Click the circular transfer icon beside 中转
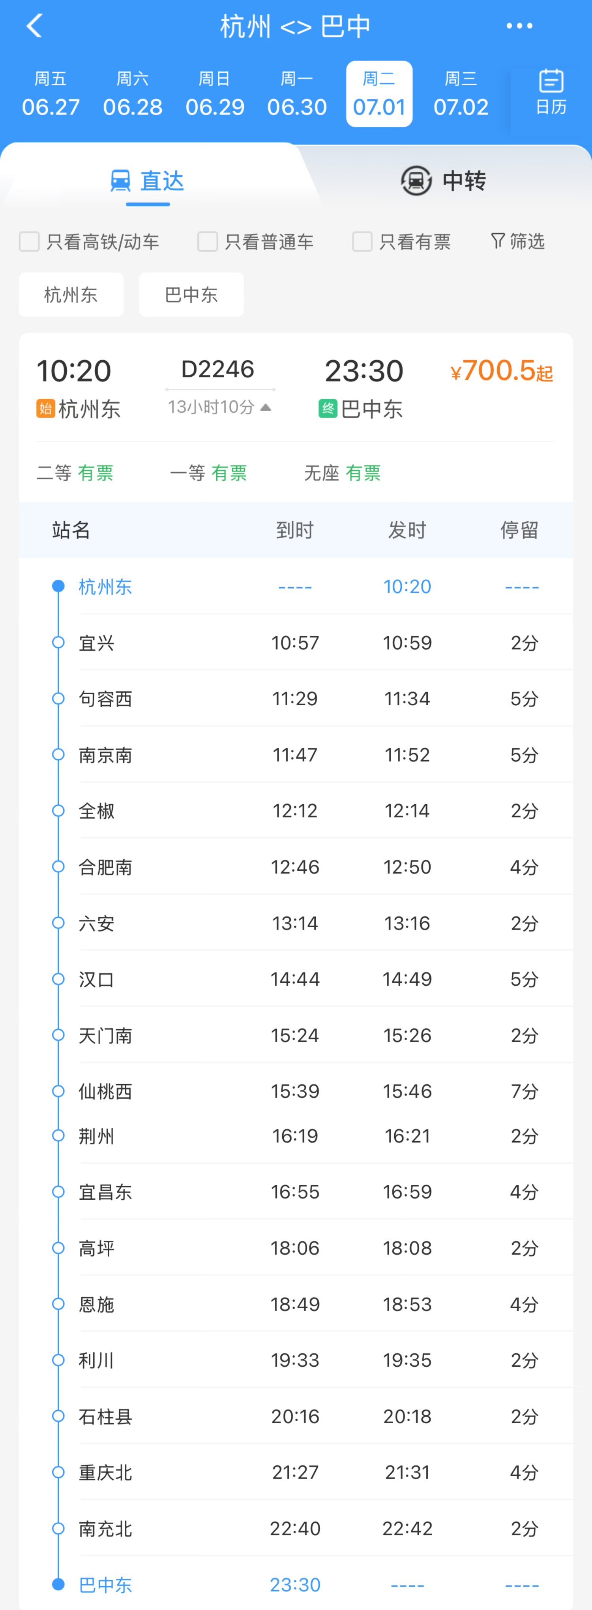Image resolution: width=592 pixels, height=1610 pixels. click(416, 180)
